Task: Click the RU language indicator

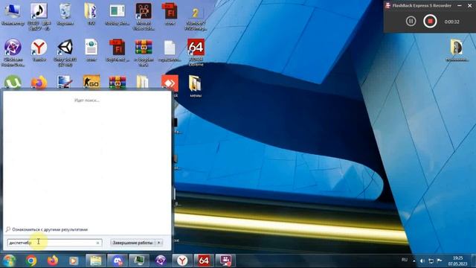Action: 405,260
